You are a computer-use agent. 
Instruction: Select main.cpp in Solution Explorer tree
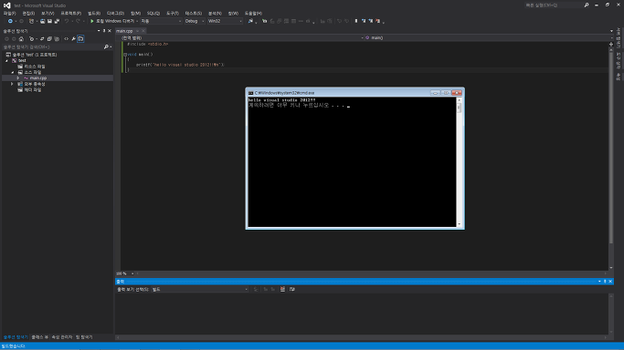38,78
